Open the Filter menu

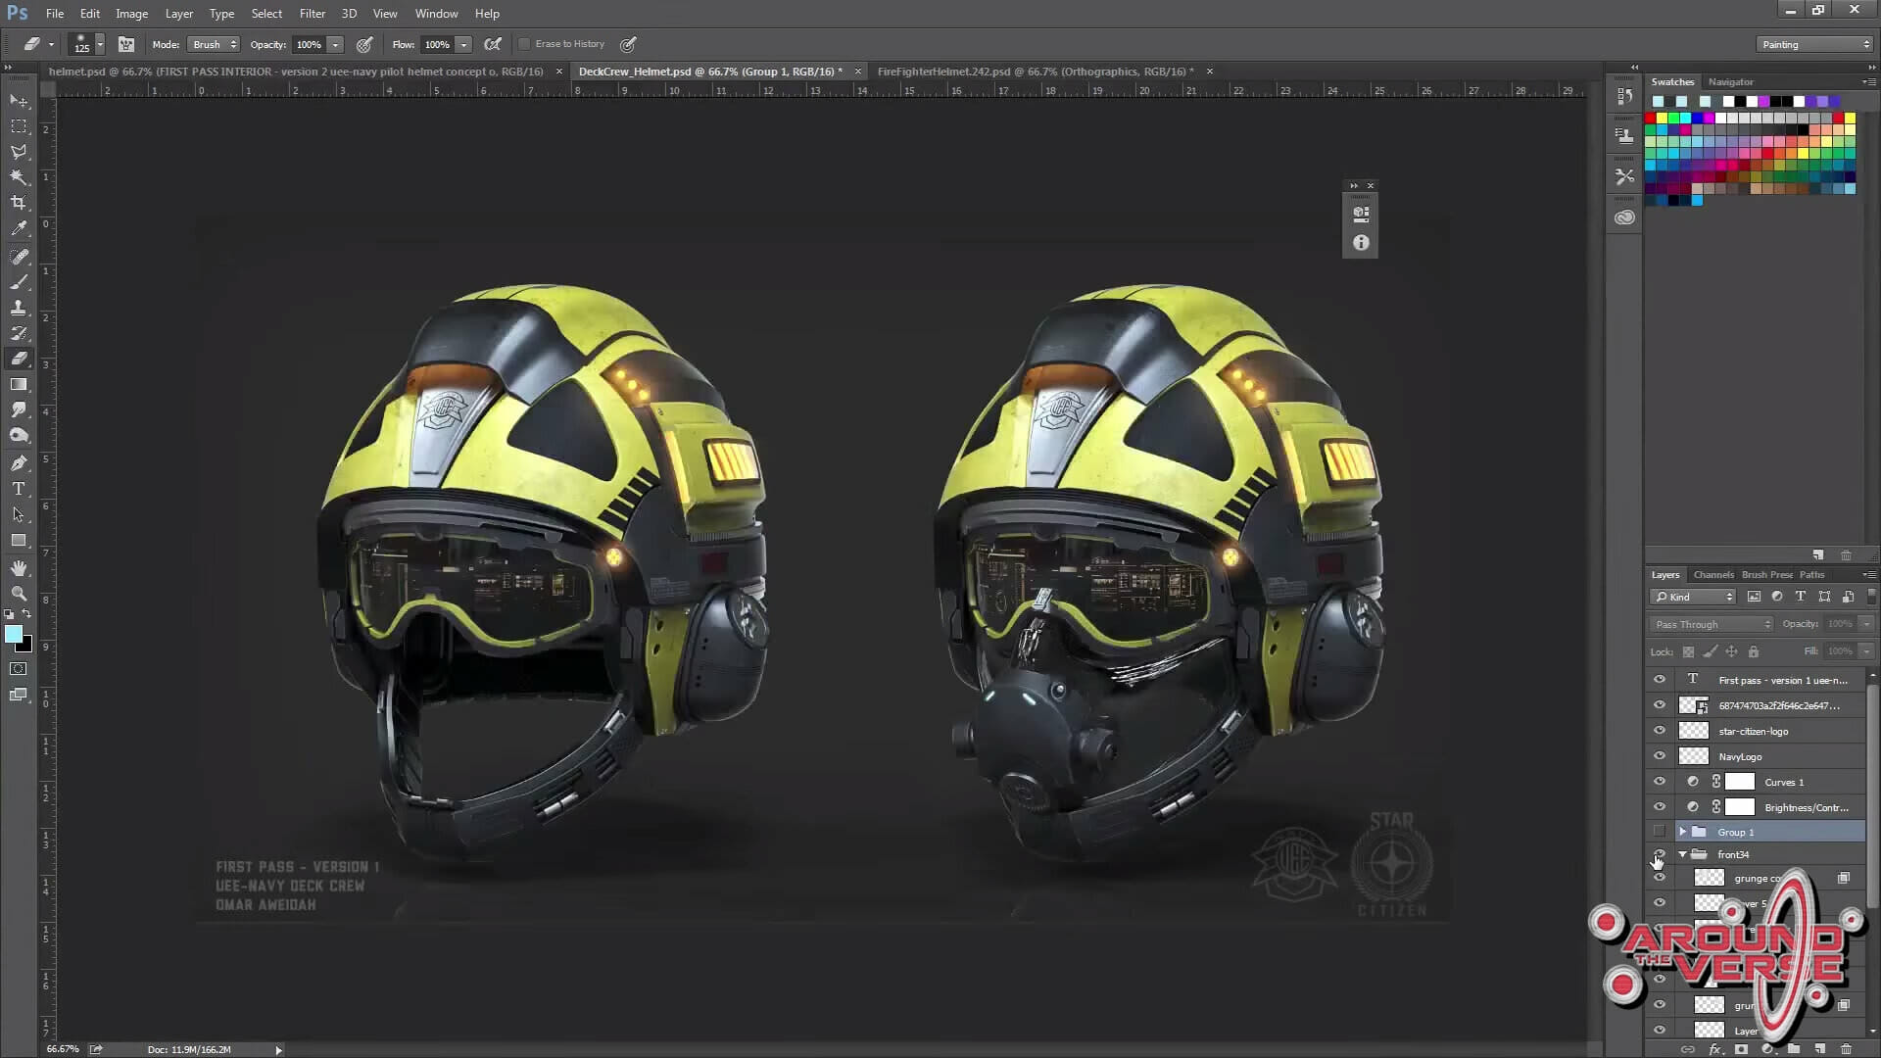pyautogui.click(x=312, y=14)
